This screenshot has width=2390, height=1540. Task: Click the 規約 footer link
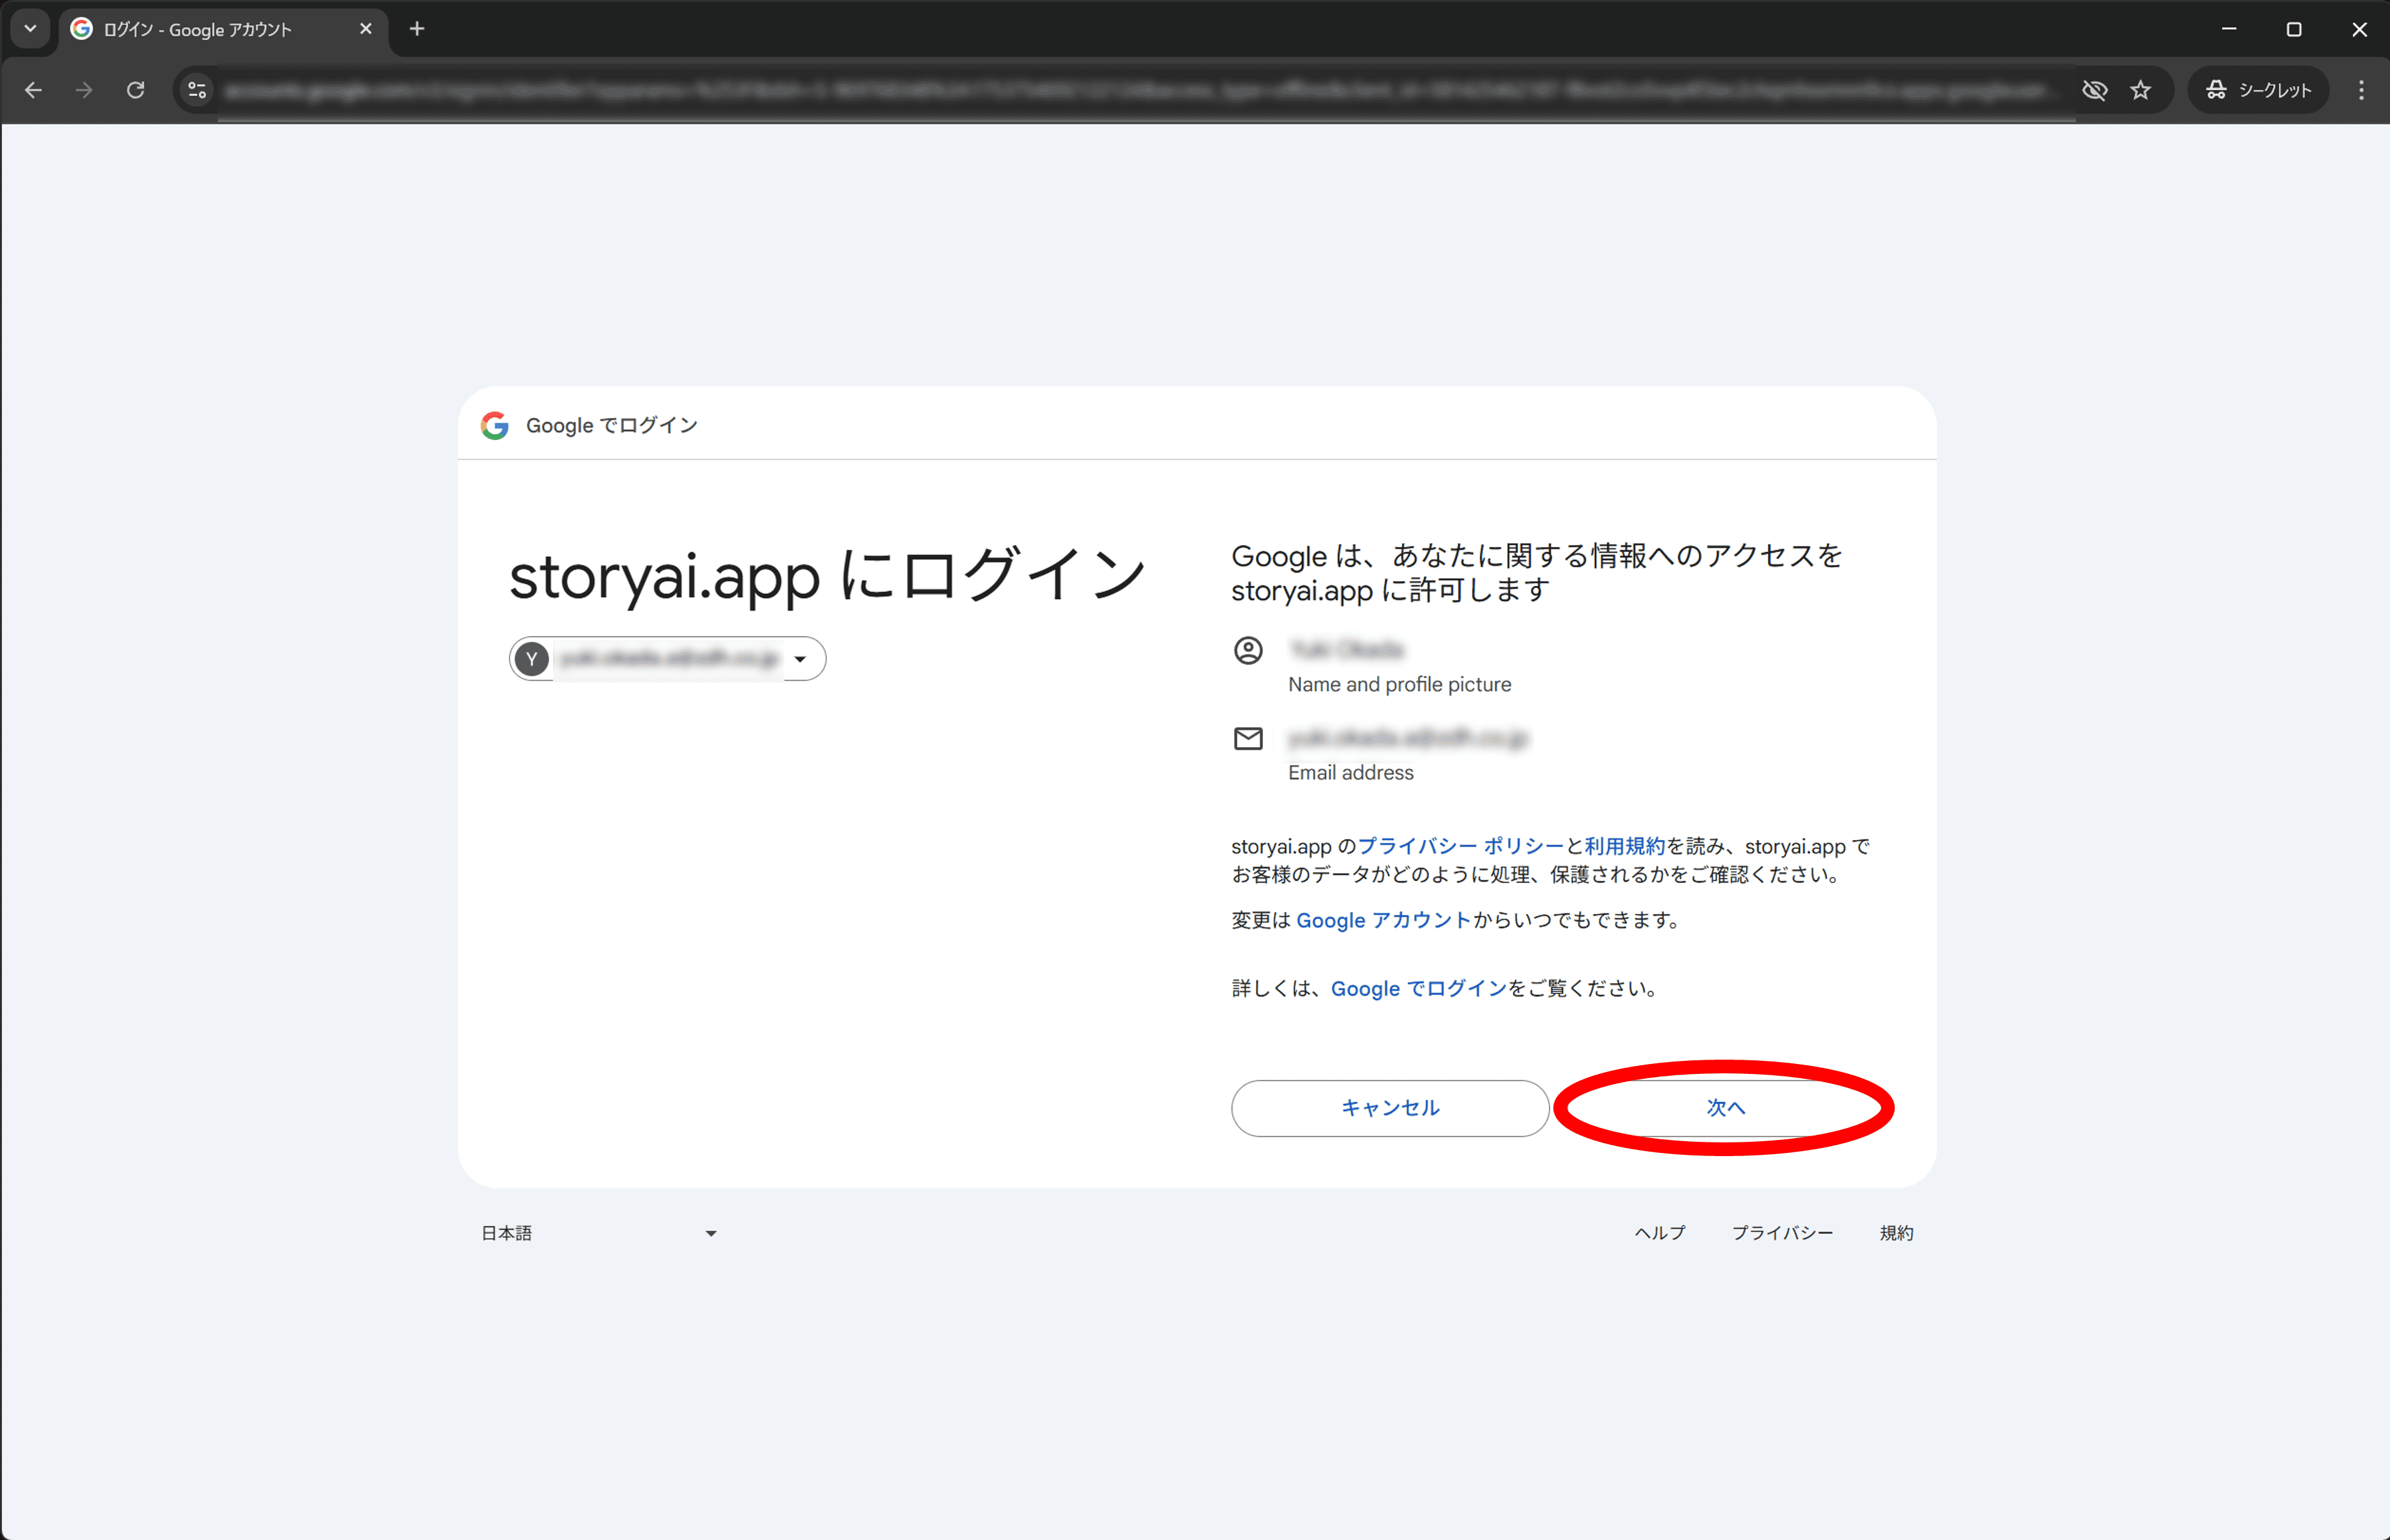(x=1896, y=1233)
